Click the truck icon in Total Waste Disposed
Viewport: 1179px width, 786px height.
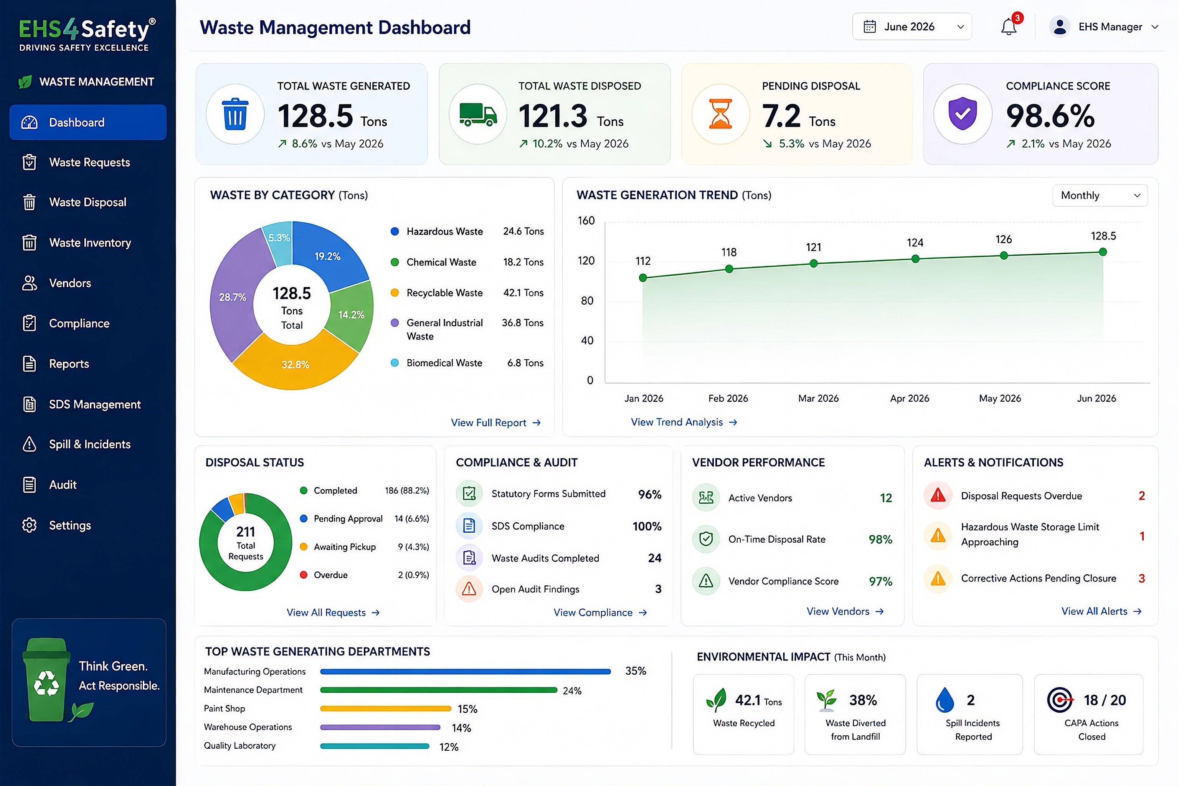(478, 114)
